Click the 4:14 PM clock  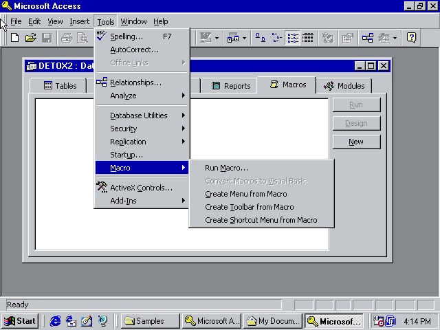coord(417,321)
